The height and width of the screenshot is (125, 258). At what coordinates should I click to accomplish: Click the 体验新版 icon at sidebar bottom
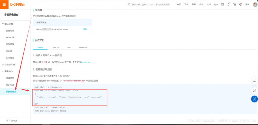[7, 120]
